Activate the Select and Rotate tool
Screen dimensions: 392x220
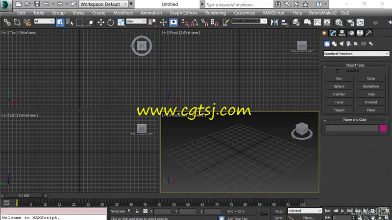click(x=111, y=22)
